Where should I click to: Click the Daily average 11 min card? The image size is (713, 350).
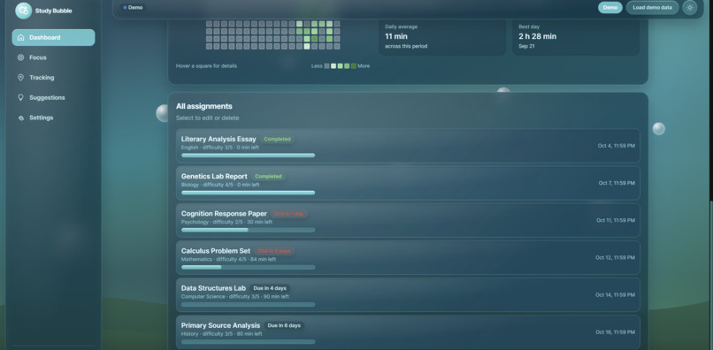tap(442, 36)
